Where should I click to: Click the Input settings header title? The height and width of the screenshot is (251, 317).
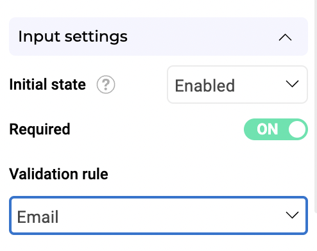73,36
